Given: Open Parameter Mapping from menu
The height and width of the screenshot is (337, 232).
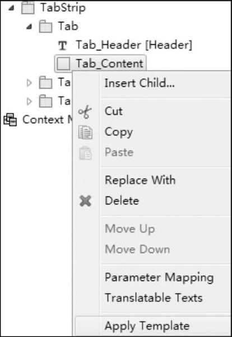Looking at the screenshot, I should pyautogui.click(x=159, y=278).
